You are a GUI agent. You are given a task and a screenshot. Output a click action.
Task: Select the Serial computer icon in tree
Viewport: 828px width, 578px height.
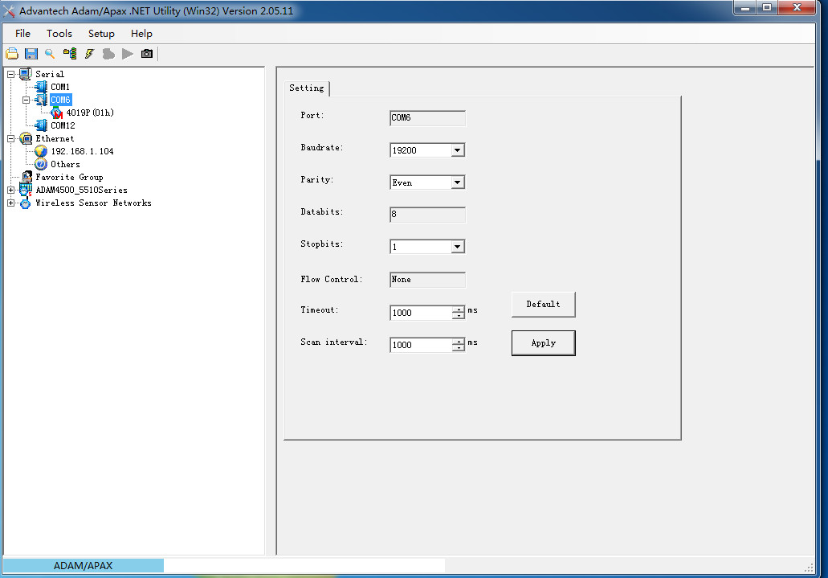coord(25,73)
